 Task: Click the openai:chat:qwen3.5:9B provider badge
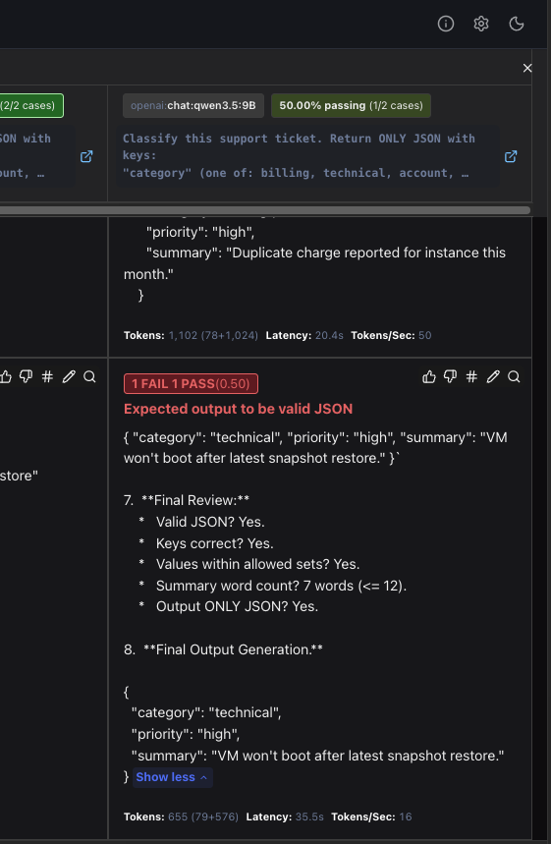pyautogui.click(x=193, y=105)
